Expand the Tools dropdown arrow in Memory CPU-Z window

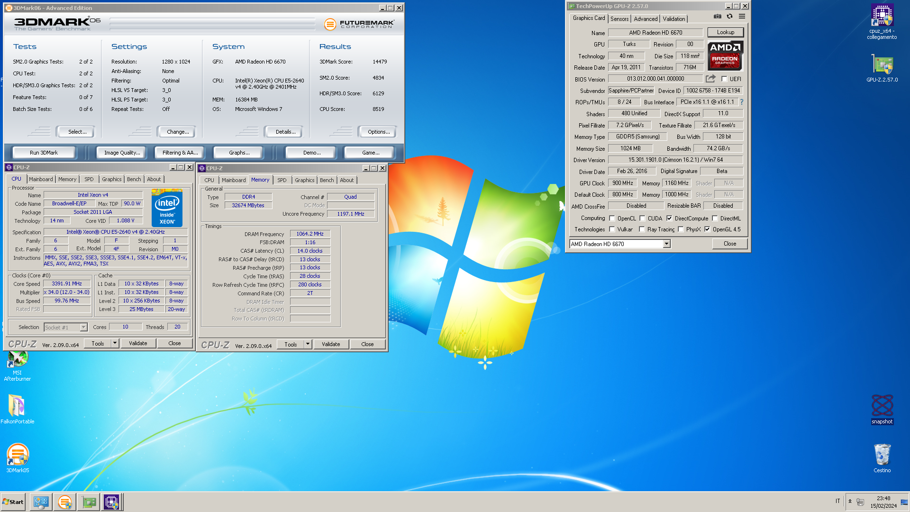tap(308, 344)
